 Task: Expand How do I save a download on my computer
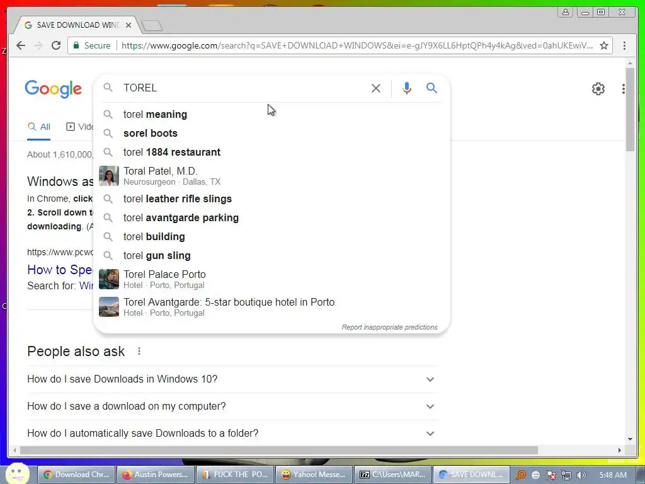coord(233,406)
